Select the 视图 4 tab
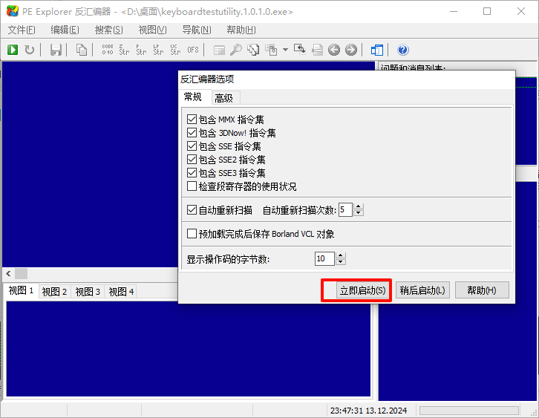The image size is (539, 418). 121,292
